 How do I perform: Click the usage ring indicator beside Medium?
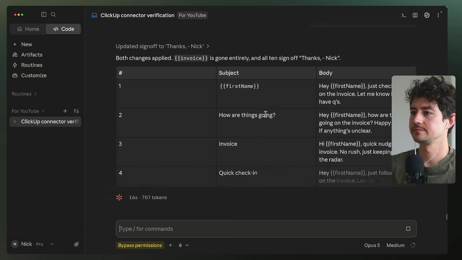413,245
